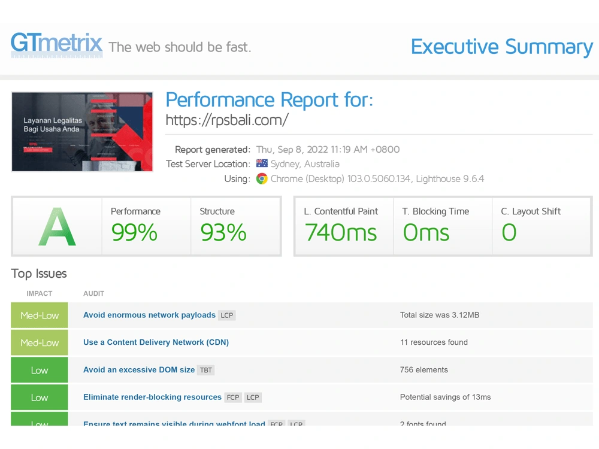Click the website screenshot thumbnail
This screenshot has height=449, width=599.
coord(82,132)
